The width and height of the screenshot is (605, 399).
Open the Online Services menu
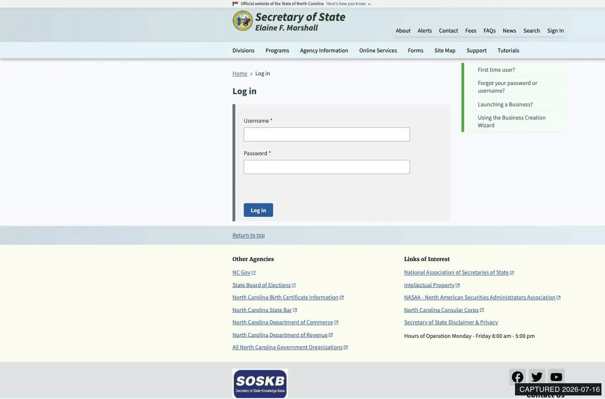pos(378,50)
